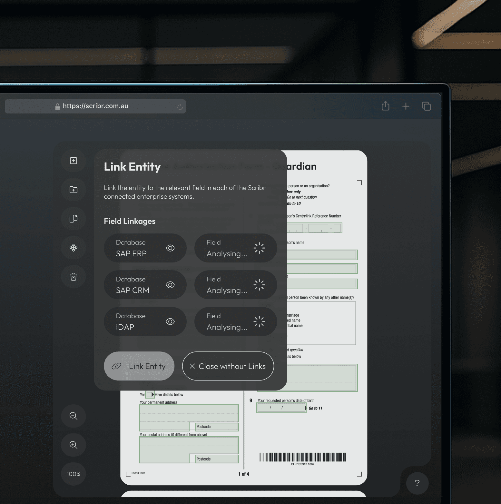Show the browser tab overview
This screenshot has width=501, height=504.
(x=426, y=106)
